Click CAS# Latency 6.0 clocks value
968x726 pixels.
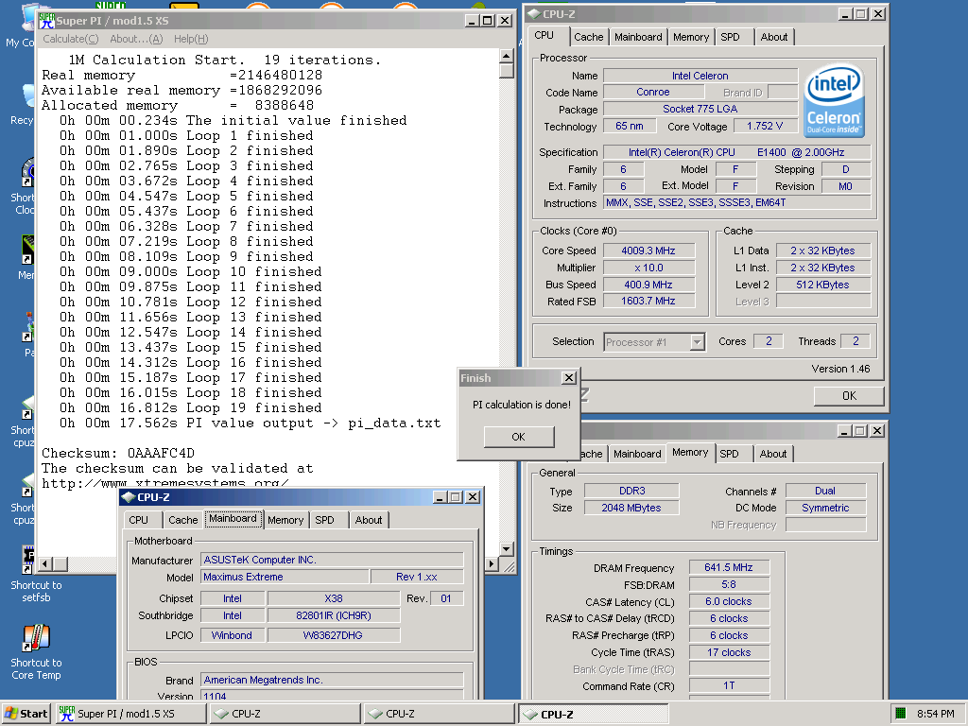[x=729, y=601]
